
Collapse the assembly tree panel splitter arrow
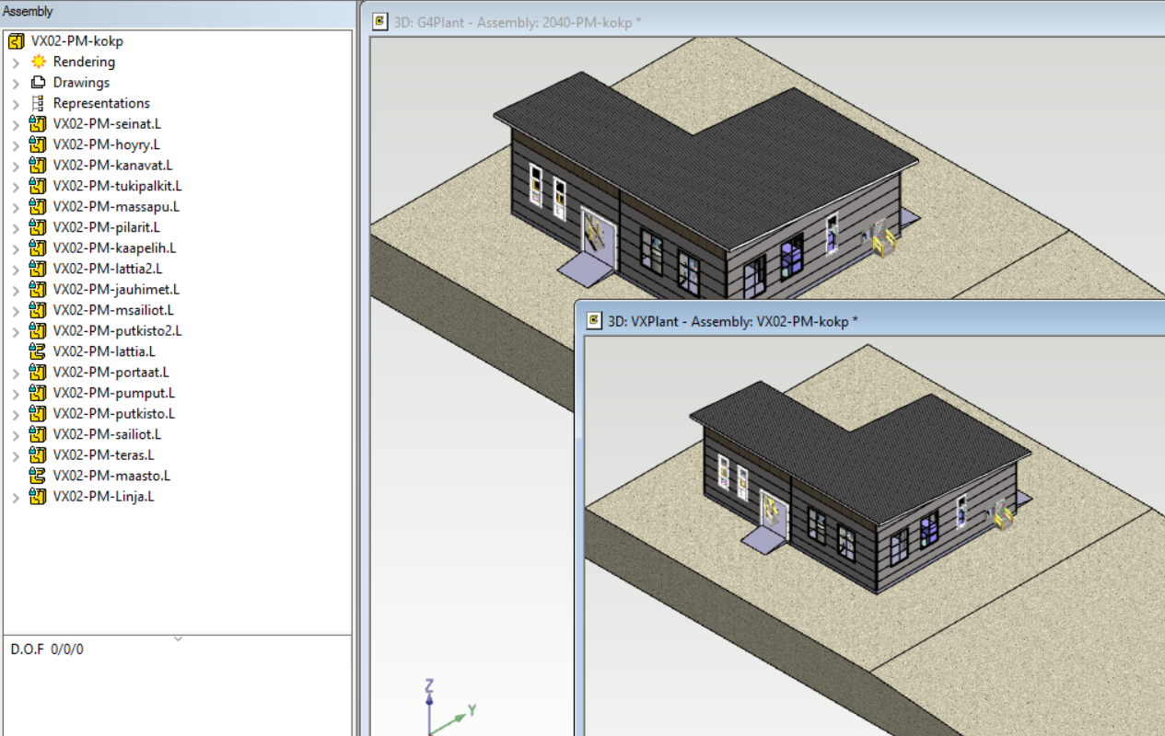point(178,638)
